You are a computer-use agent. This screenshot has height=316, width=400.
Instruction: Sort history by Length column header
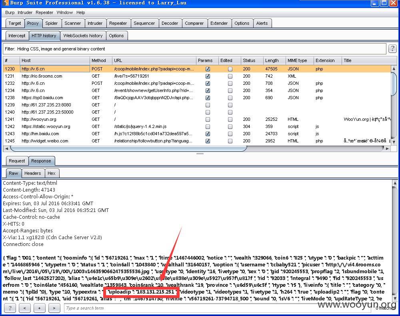(274, 60)
